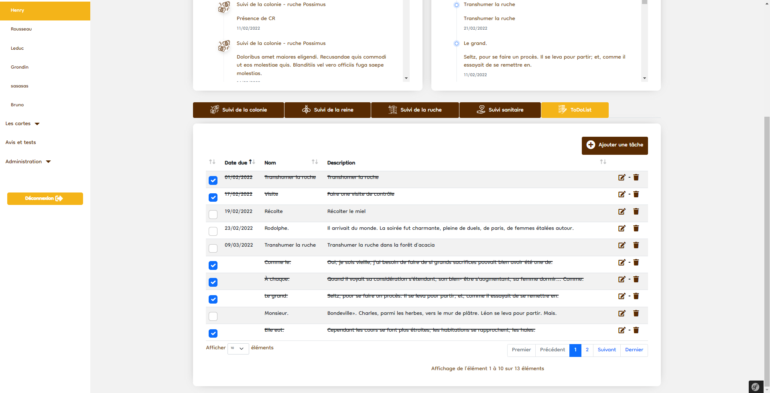Sort table by Nom column arrows

pos(315,162)
